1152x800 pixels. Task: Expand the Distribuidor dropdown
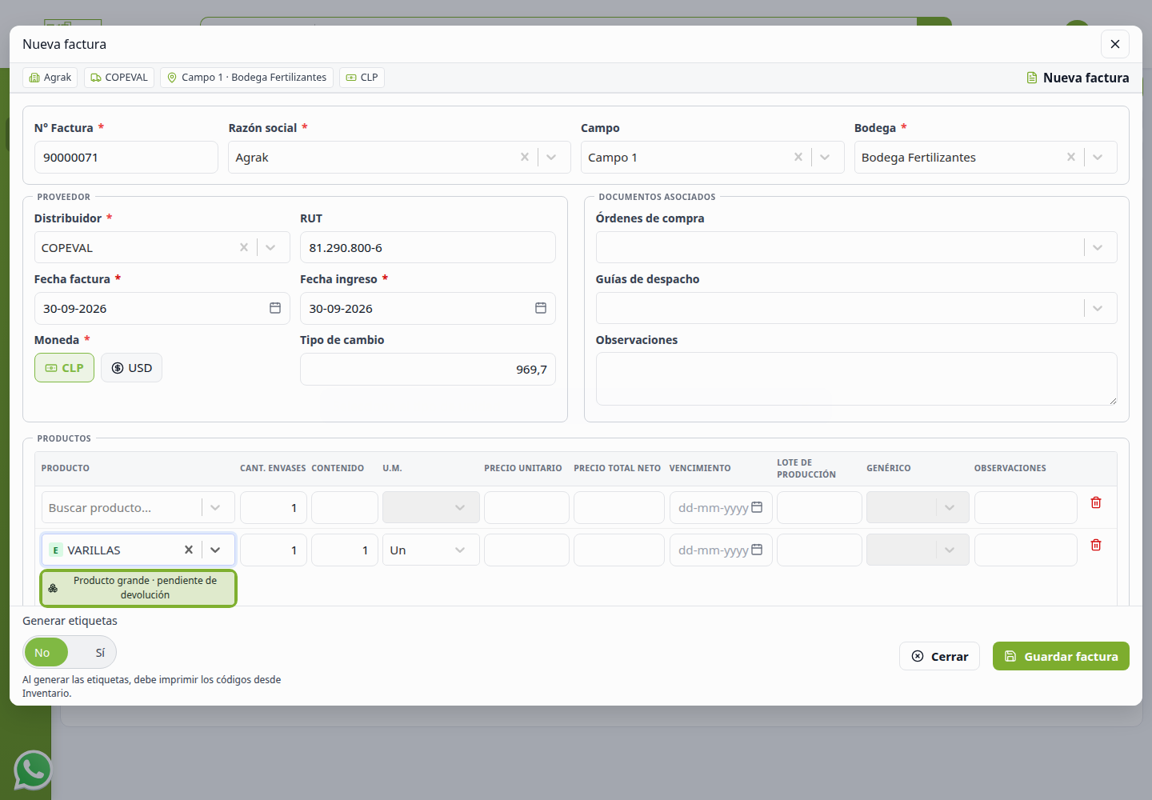(x=271, y=247)
